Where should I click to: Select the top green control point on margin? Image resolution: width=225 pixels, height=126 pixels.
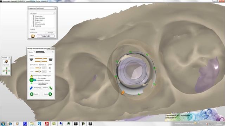tap(130, 52)
